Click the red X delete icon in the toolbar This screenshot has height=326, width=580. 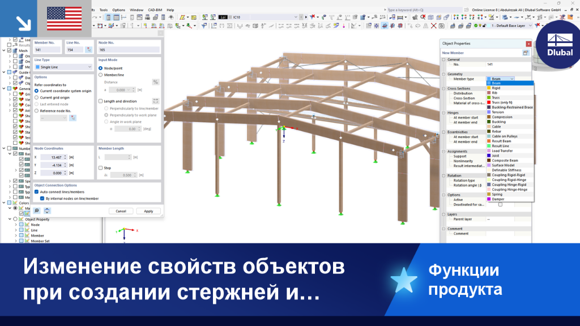pos(433,26)
